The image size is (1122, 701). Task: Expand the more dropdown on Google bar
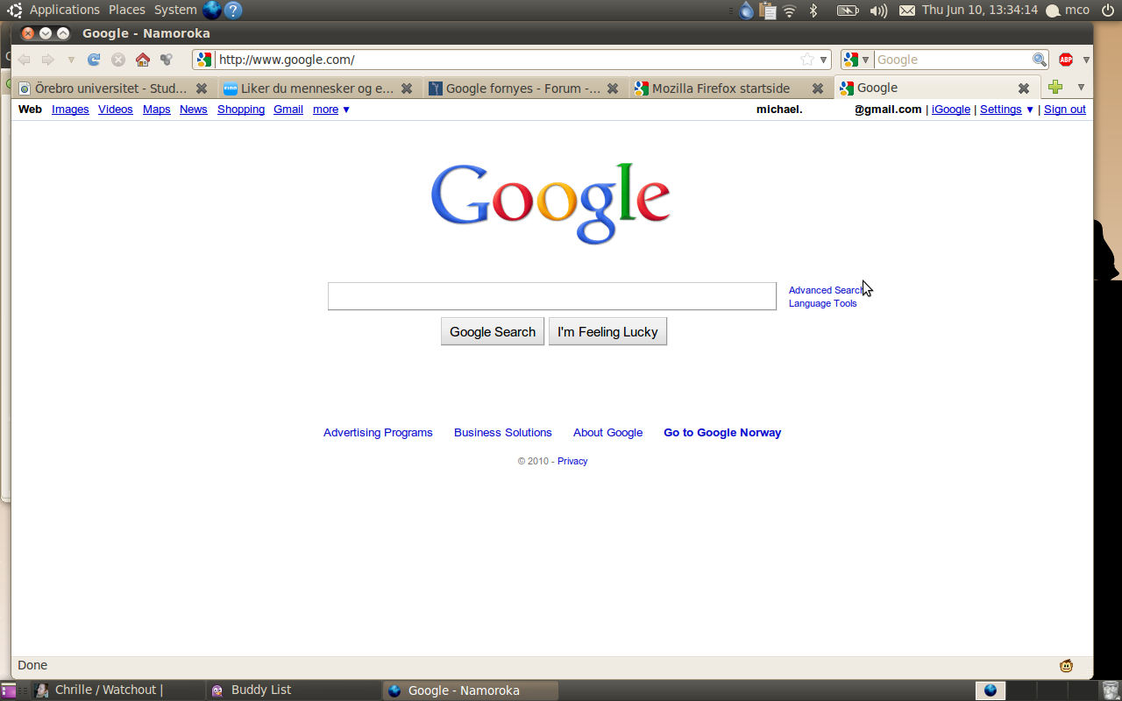pos(331,110)
